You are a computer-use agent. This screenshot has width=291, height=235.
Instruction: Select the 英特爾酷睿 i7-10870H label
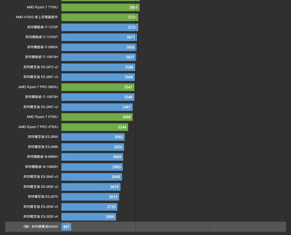pos(41,57)
